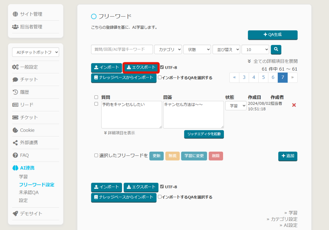Check 選択したフリーワードを checkbox
The height and width of the screenshot is (230, 329).
[x=96, y=155]
